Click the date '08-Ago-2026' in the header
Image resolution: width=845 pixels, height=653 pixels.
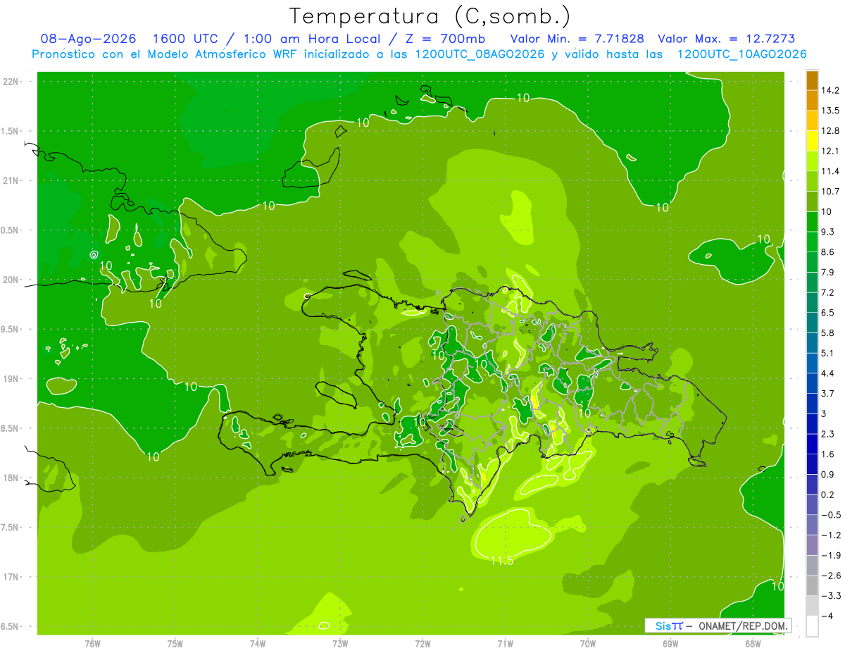(88, 39)
